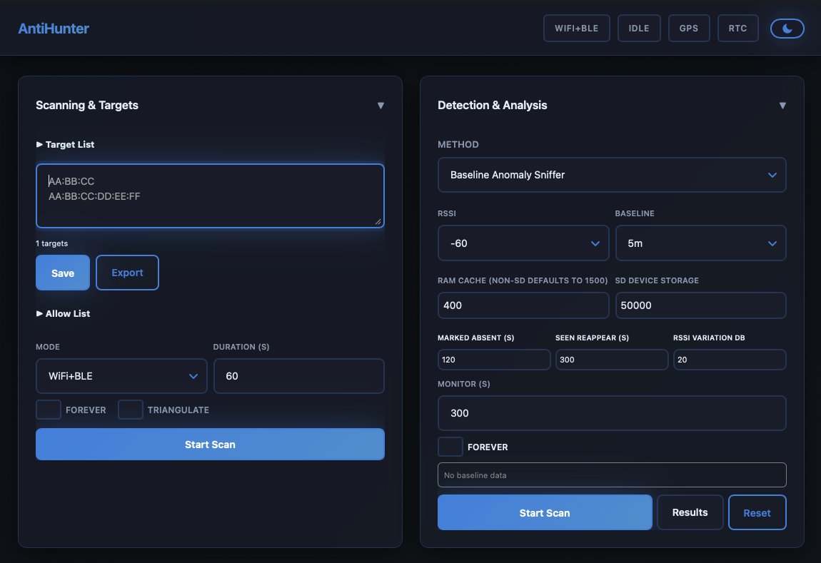The height and width of the screenshot is (563, 821).
Task: Save the target list
Action: coord(63,273)
